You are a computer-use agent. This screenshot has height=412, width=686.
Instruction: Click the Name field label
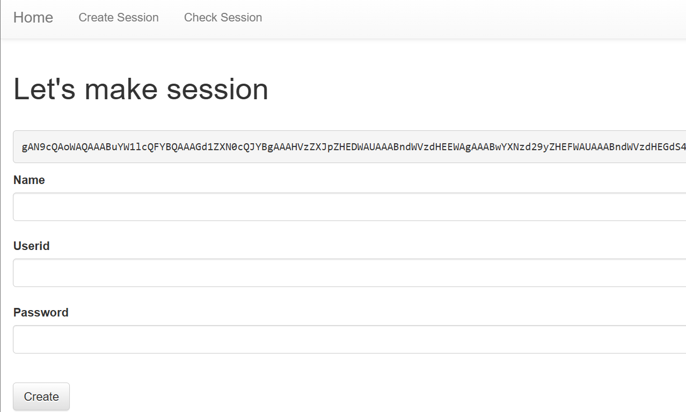click(29, 180)
